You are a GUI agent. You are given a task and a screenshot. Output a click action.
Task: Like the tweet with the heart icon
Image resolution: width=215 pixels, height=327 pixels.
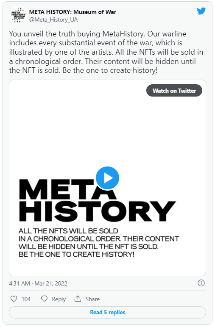pyautogui.click(x=14, y=299)
